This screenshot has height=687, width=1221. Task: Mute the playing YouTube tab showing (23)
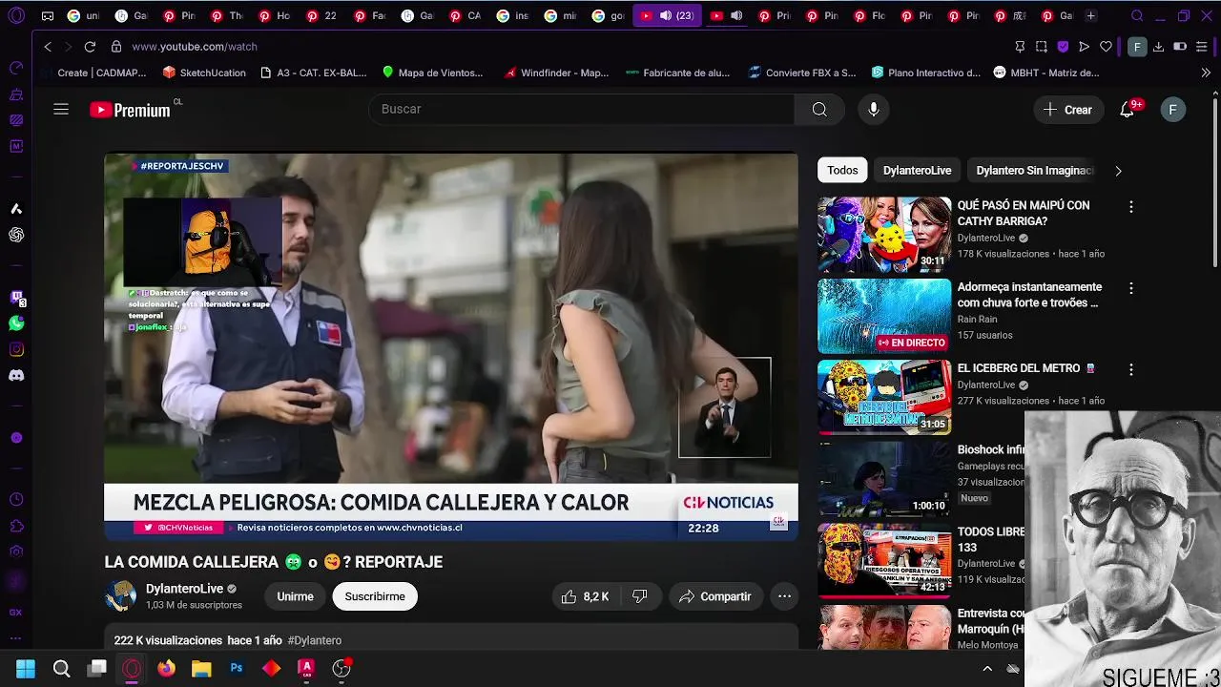(665, 16)
